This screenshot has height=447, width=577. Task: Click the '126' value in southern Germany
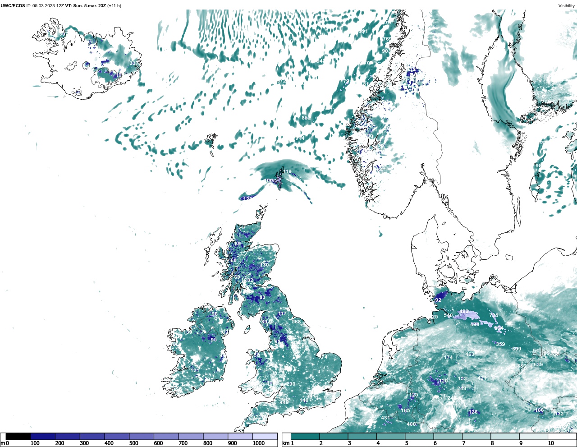473,412
